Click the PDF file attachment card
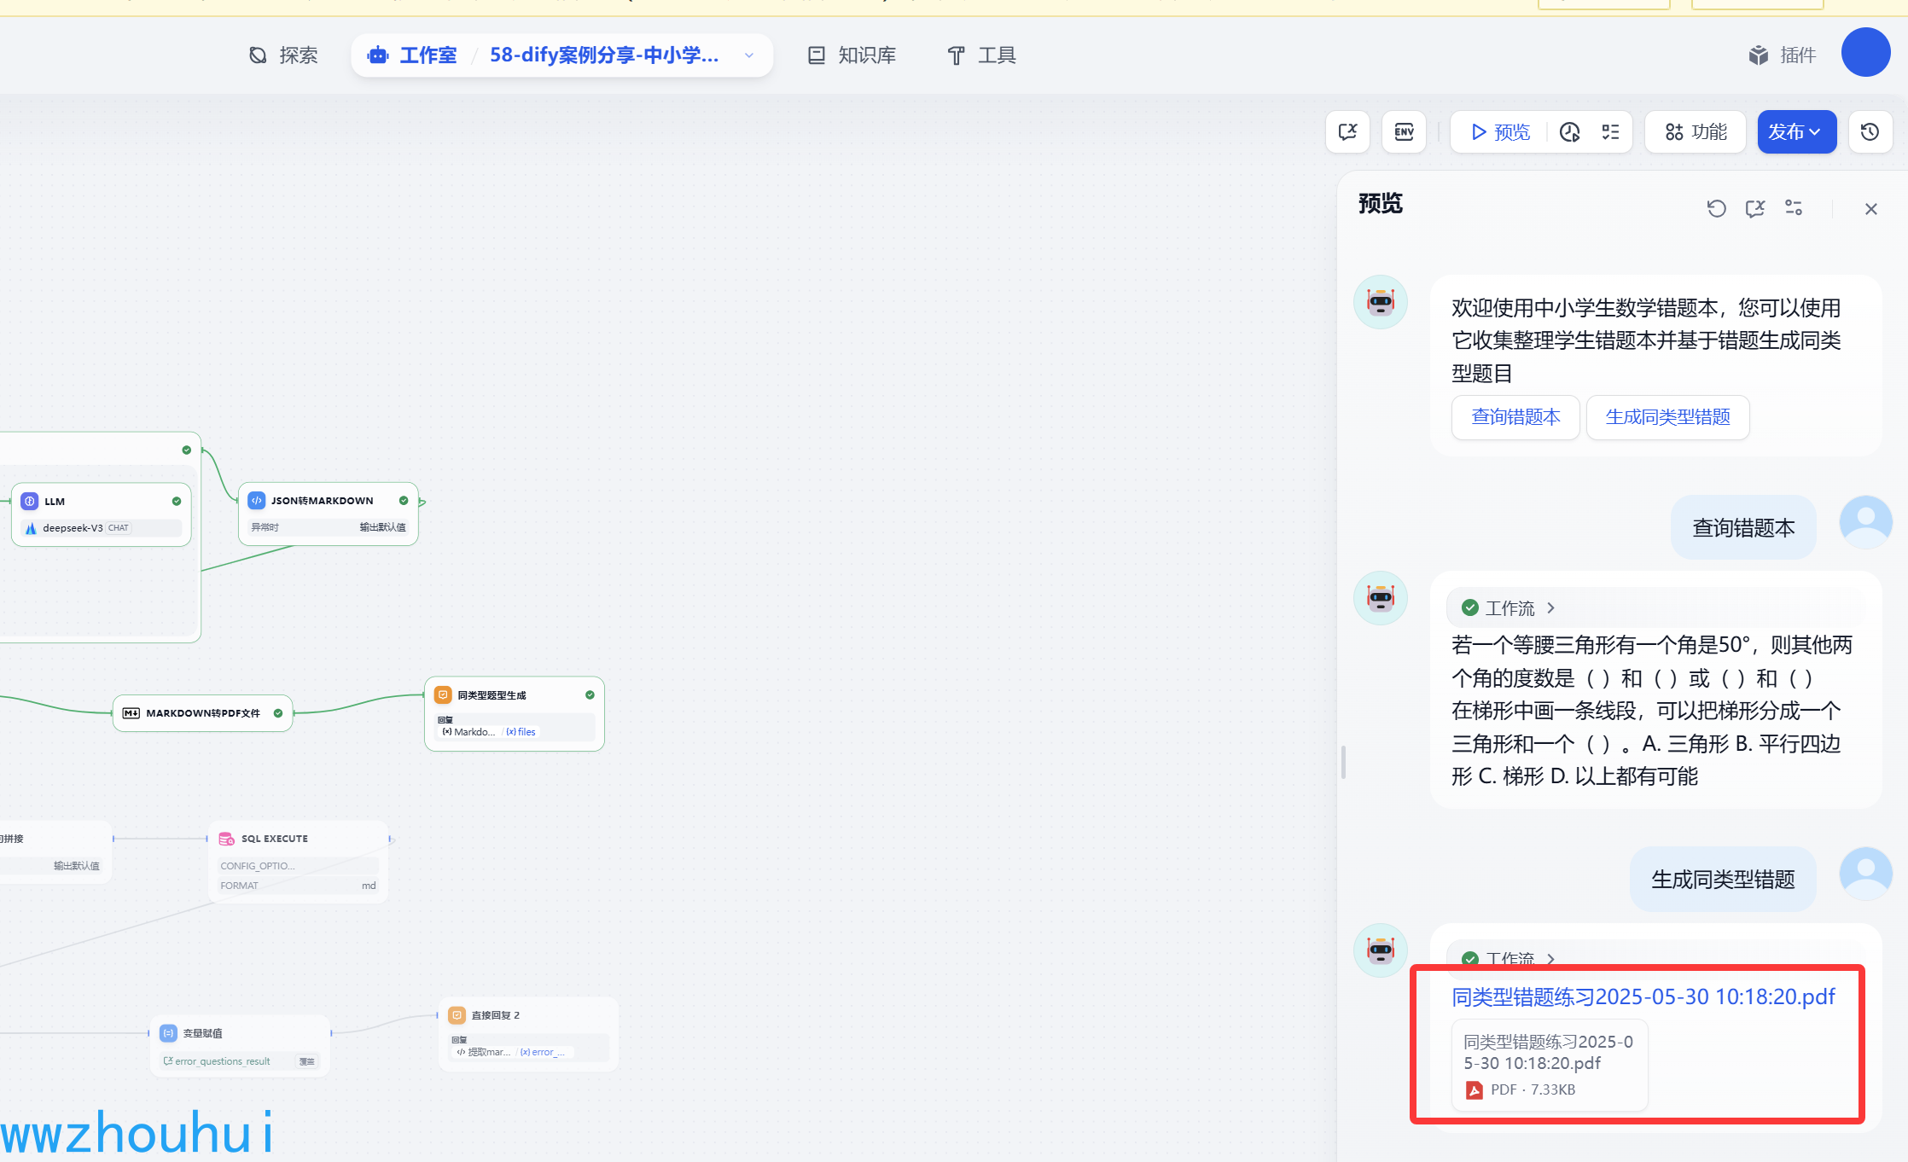The image size is (1908, 1162). click(x=1549, y=1065)
